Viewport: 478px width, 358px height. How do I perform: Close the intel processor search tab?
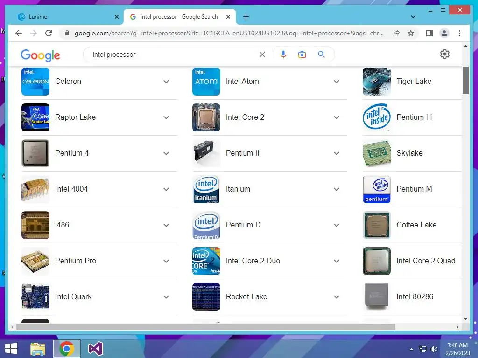click(x=228, y=17)
